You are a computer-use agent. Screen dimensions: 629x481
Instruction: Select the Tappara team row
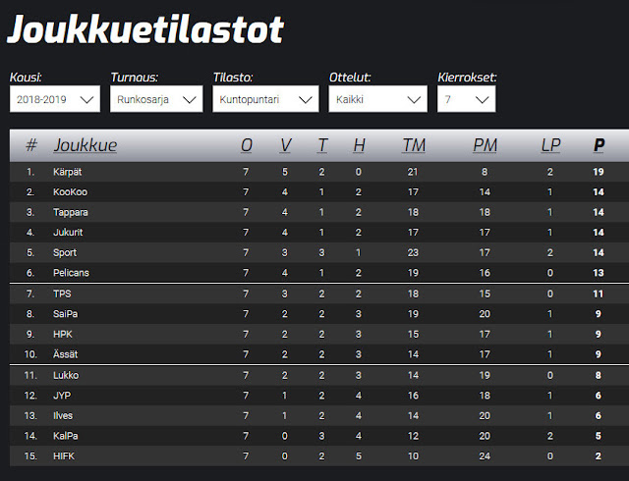(x=319, y=212)
